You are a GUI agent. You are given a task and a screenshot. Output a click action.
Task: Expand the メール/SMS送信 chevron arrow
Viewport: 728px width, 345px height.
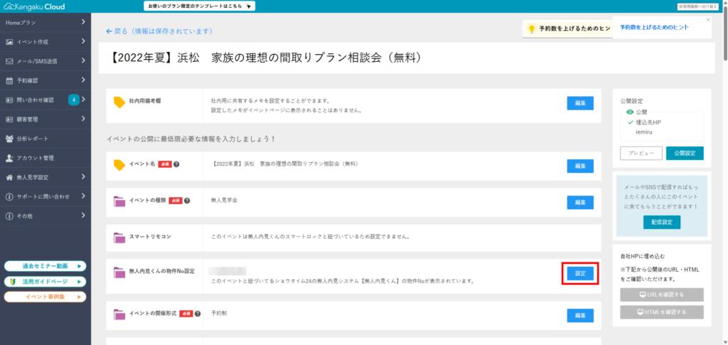click(83, 60)
